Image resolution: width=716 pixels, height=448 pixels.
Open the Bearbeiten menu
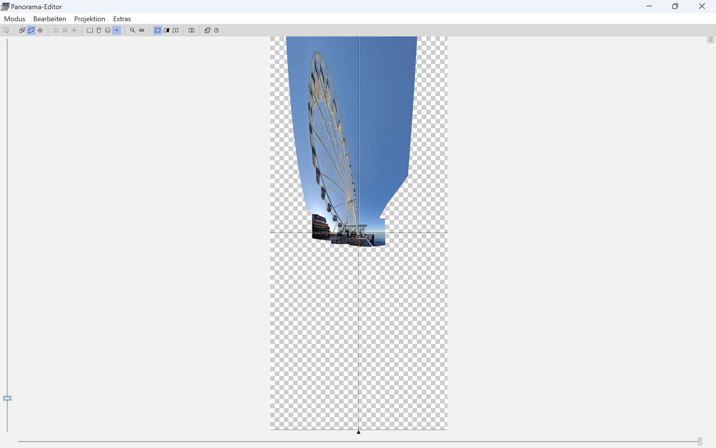[x=49, y=19]
